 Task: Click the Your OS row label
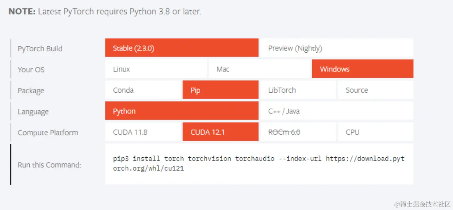click(x=31, y=69)
